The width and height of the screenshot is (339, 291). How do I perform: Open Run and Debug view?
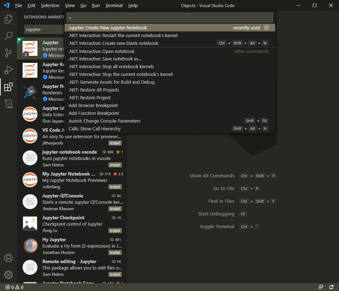coord(8,70)
